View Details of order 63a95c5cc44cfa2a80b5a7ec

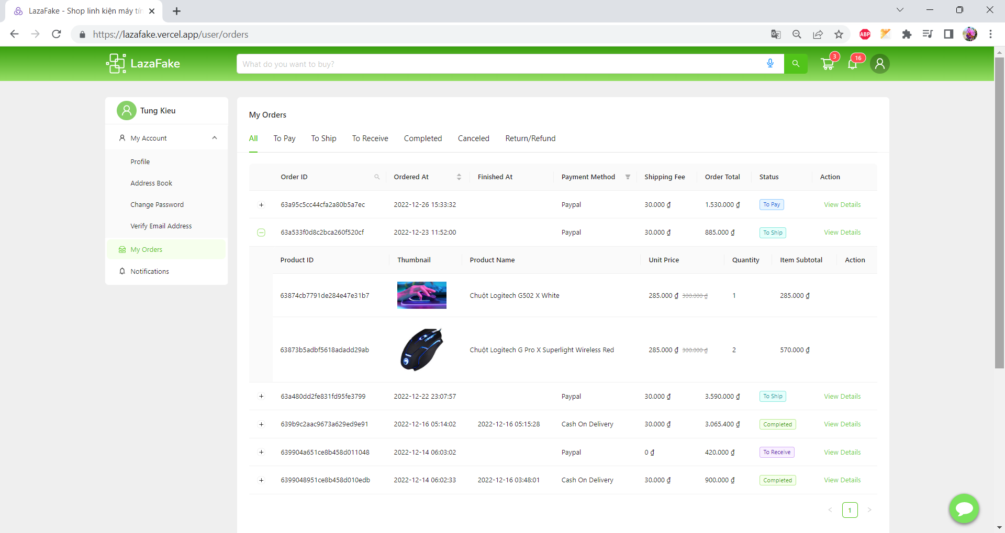tap(842, 205)
